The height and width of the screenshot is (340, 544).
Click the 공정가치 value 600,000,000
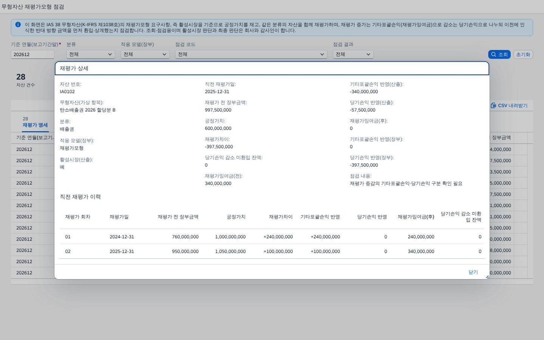tap(218, 128)
